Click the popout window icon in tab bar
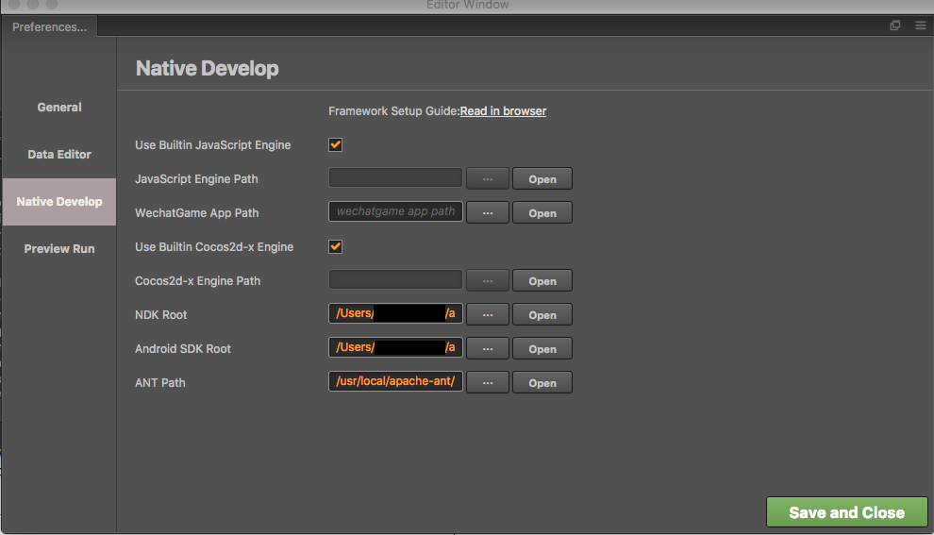This screenshot has width=934, height=535. point(895,26)
